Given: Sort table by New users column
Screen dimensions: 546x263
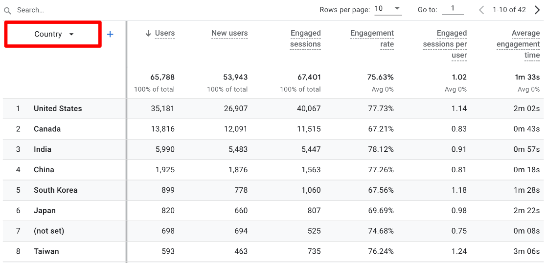Looking at the screenshot, I should (229, 33).
